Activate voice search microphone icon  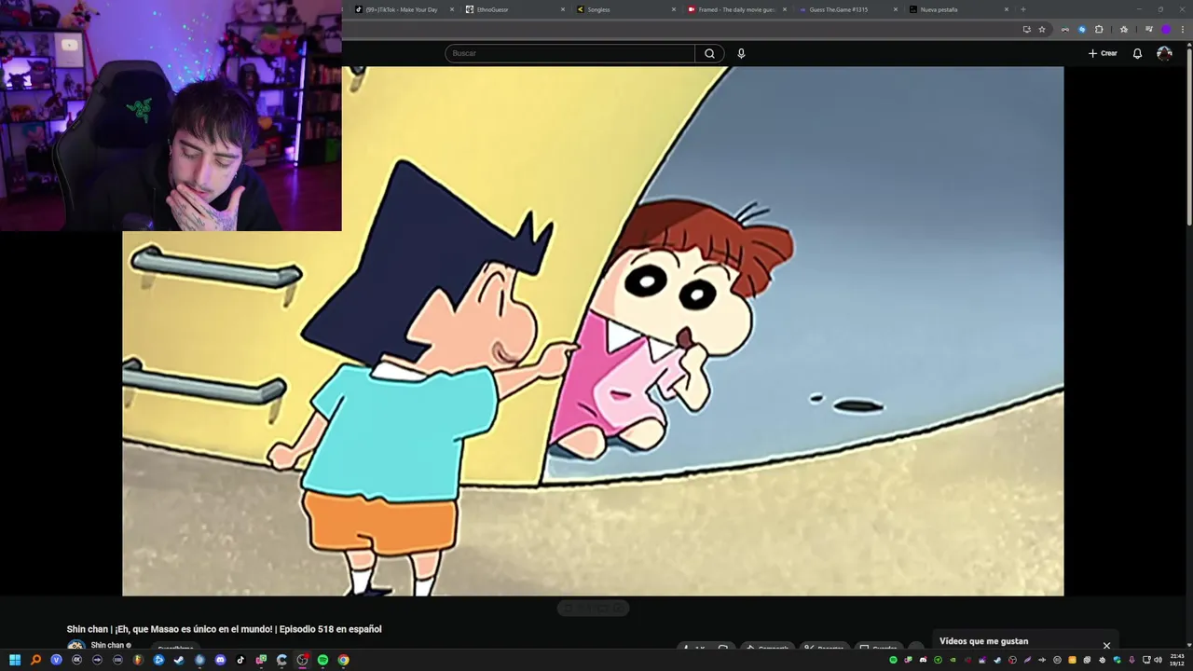click(x=741, y=53)
